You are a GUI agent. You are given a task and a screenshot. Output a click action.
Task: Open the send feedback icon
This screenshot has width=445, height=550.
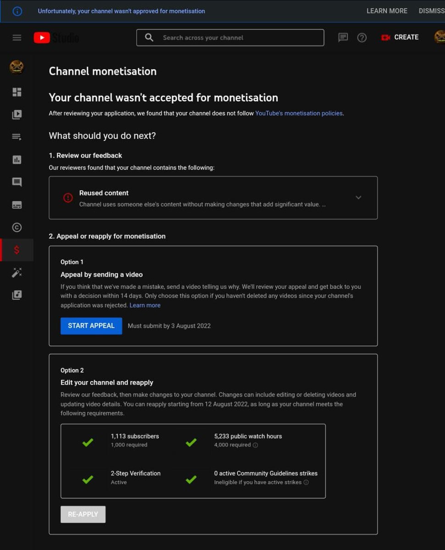[343, 38]
